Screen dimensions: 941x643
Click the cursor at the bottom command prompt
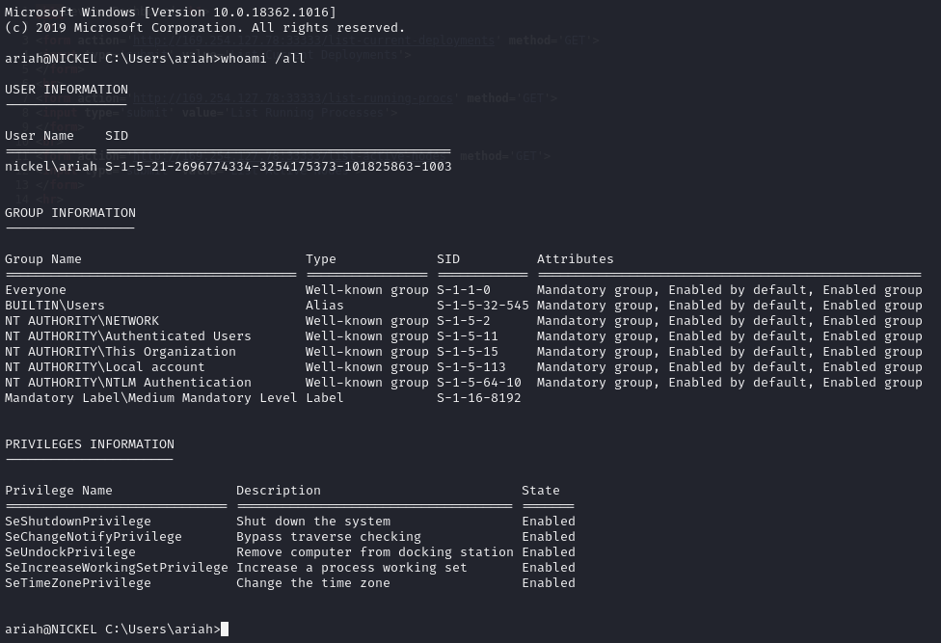225,630
